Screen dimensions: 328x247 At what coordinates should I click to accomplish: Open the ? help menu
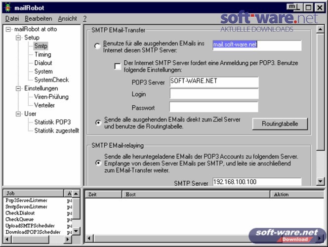tap(84, 19)
